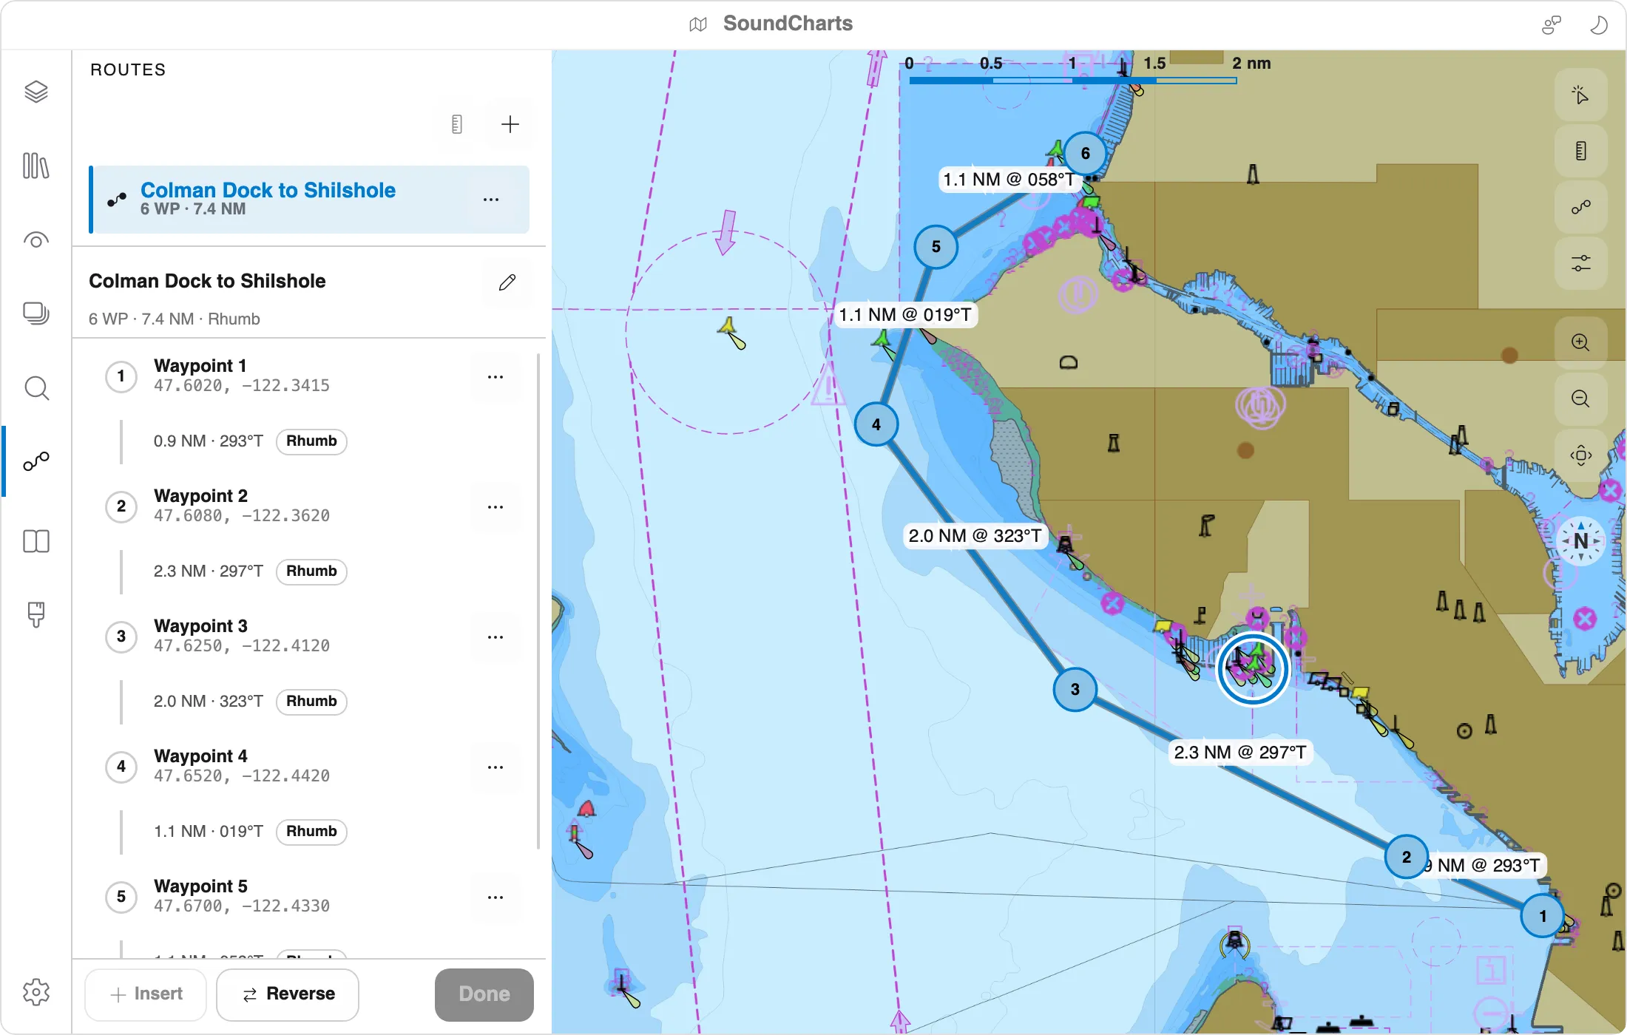
Task: Open map display sliders settings
Action: 1580,263
